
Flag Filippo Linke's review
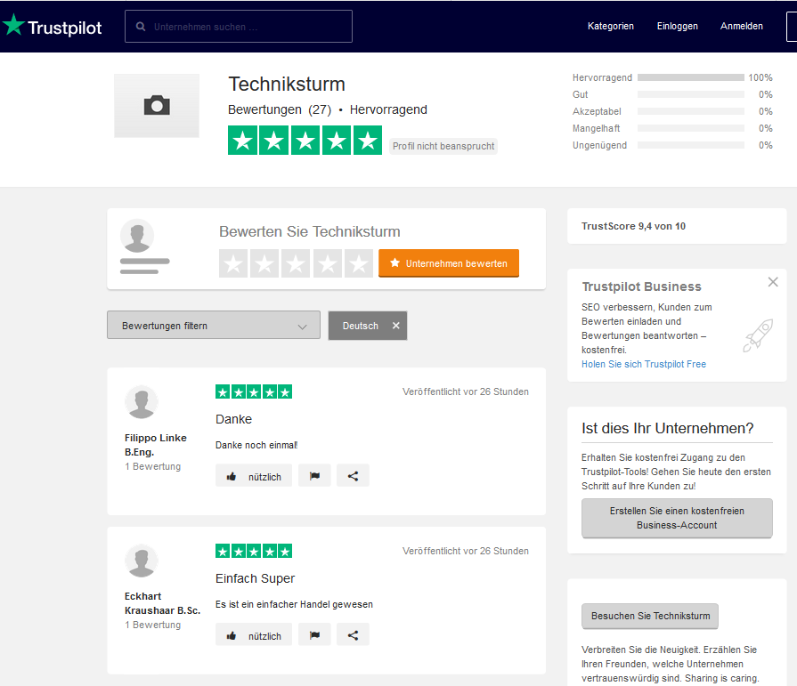[314, 476]
